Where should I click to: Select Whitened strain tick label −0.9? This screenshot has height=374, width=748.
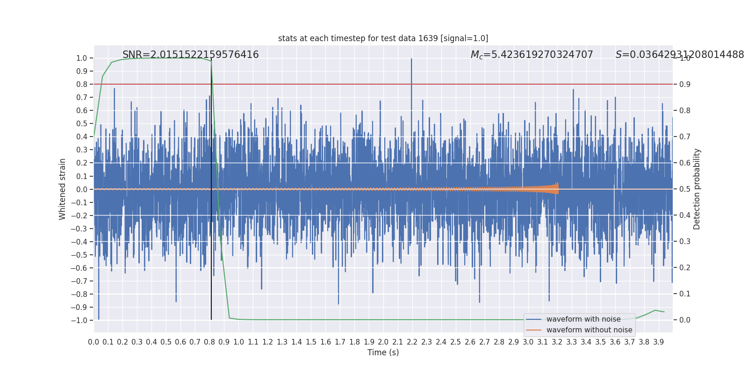tap(79, 307)
